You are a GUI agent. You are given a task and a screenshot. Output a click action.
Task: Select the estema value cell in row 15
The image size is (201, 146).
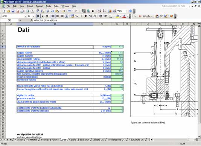click(x=117, y=74)
